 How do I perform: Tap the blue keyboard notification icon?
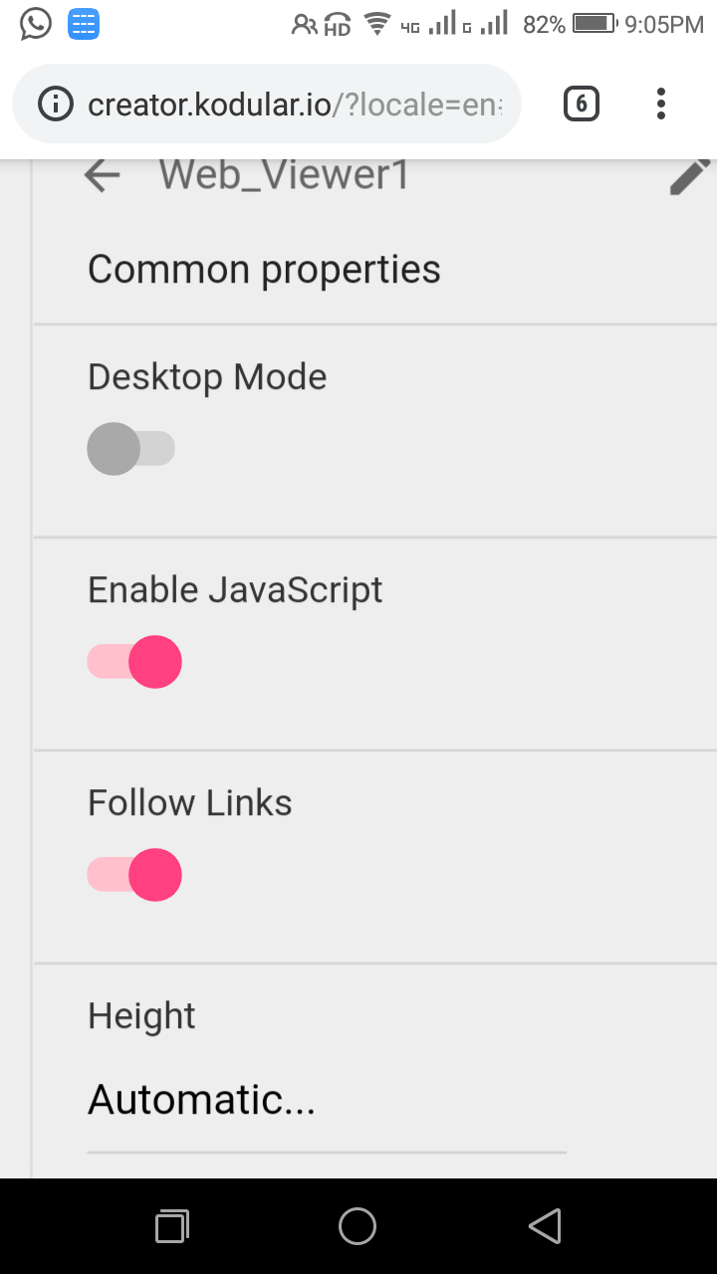pyautogui.click(x=84, y=24)
